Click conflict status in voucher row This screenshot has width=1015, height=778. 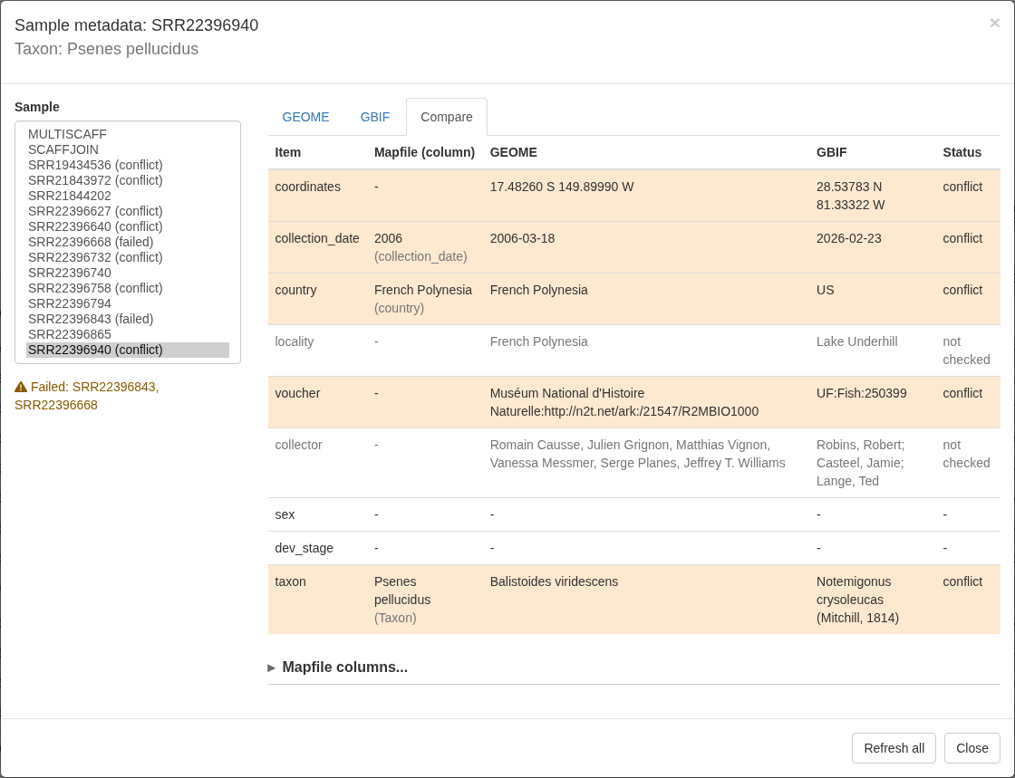click(x=962, y=394)
